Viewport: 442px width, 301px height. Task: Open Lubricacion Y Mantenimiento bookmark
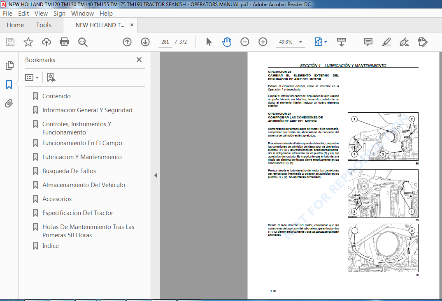click(x=82, y=157)
